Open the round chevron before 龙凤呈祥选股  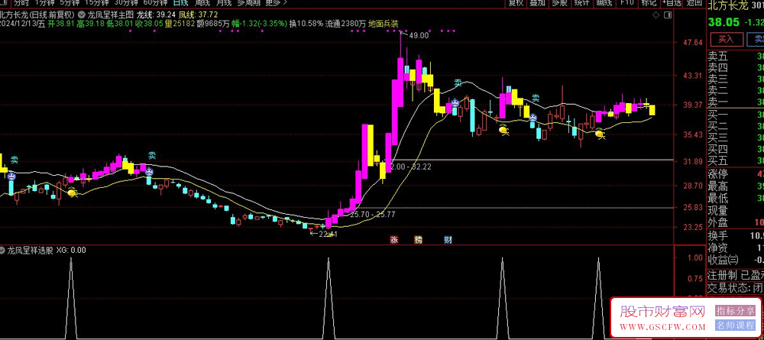(x=3, y=250)
